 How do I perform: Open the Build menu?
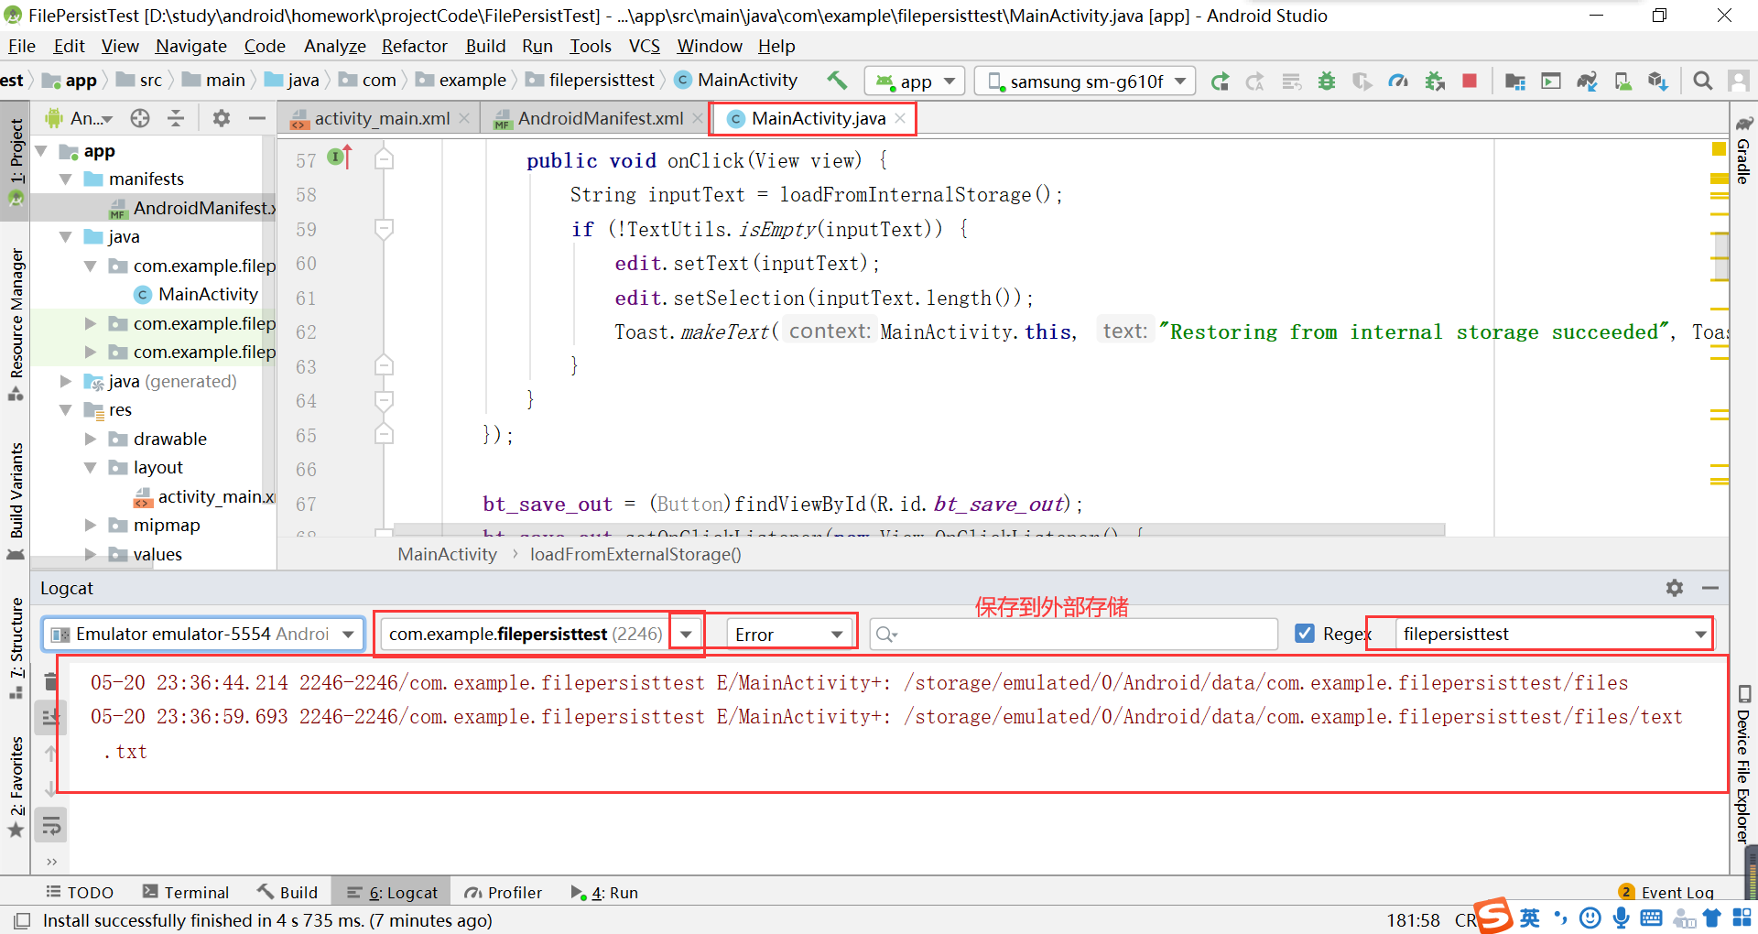pos(485,46)
